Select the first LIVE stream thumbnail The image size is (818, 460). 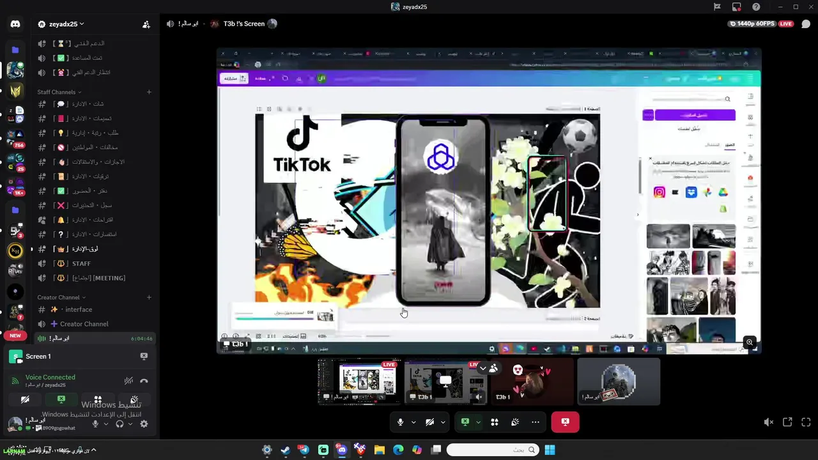click(x=359, y=381)
